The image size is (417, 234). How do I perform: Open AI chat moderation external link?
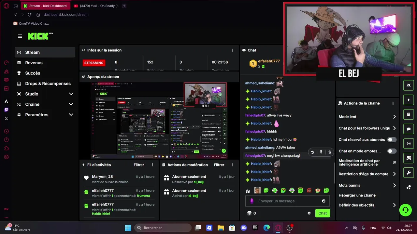coord(395,162)
